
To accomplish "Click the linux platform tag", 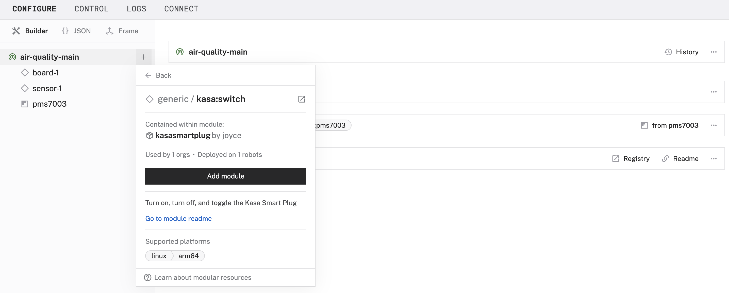I will [159, 256].
